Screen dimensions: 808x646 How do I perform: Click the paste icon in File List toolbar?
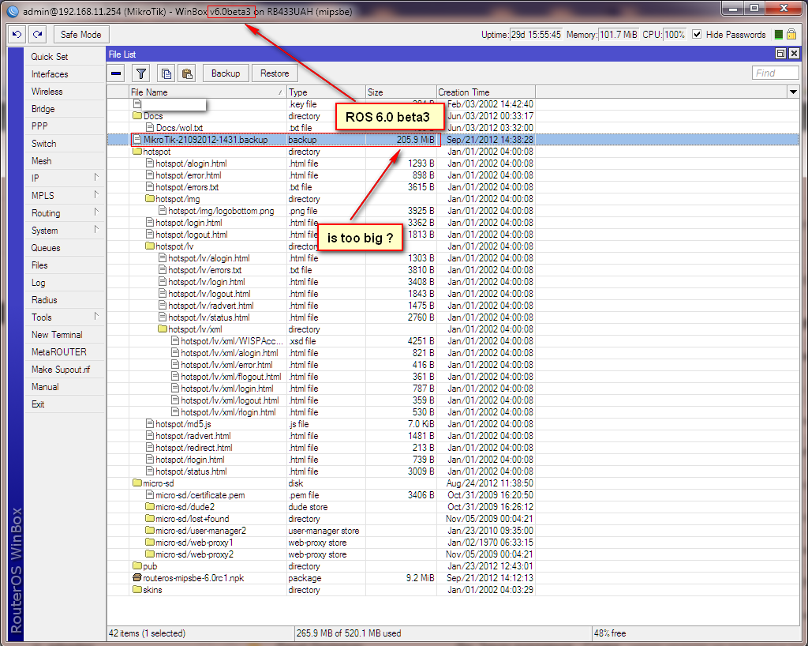(x=186, y=73)
